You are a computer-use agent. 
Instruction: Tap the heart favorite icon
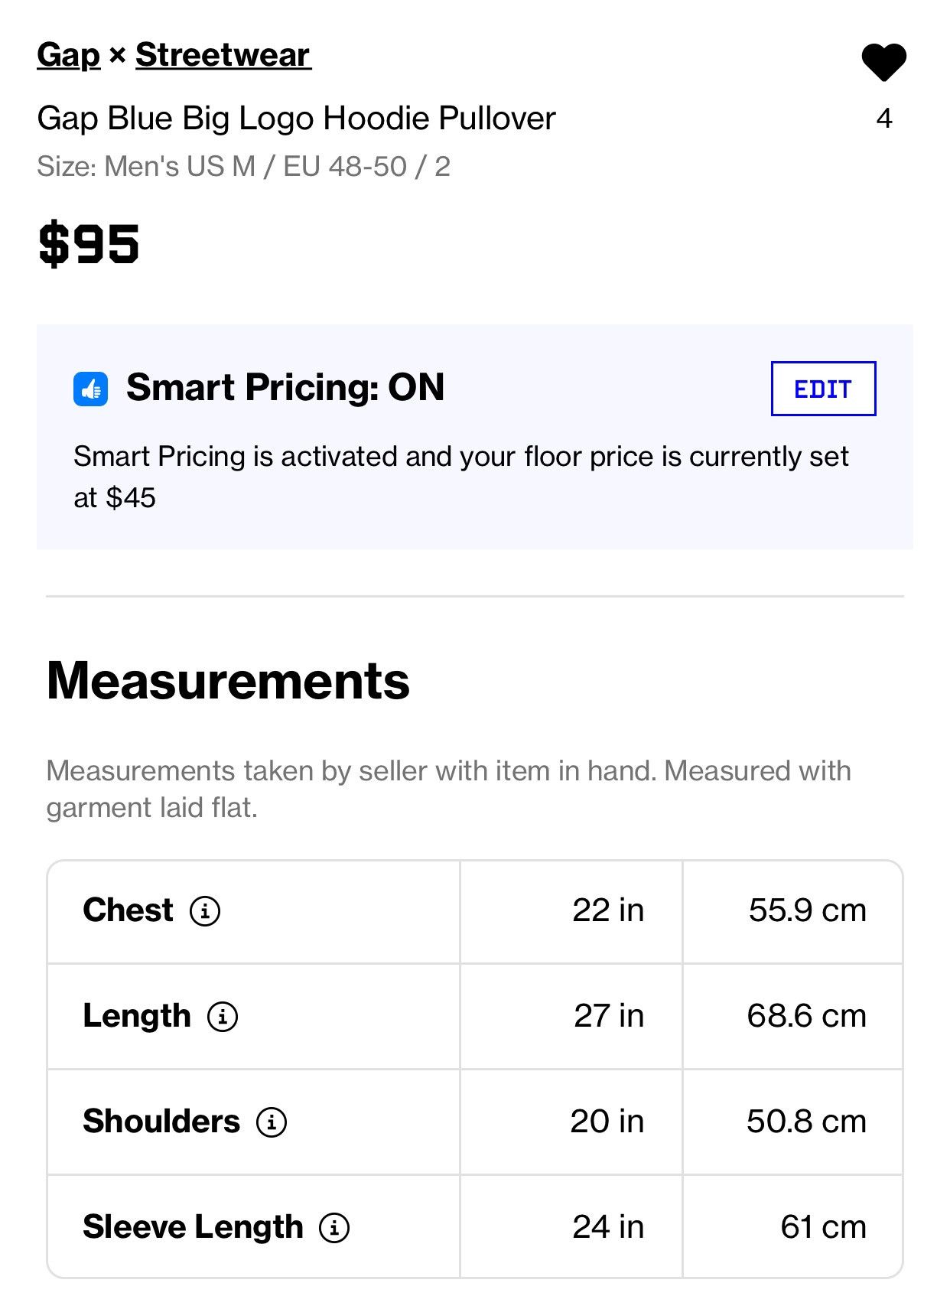point(883,62)
